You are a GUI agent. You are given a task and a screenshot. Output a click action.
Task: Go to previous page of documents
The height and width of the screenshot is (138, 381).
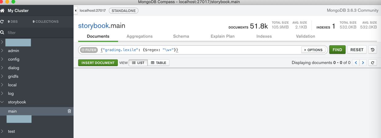(x=356, y=63)
